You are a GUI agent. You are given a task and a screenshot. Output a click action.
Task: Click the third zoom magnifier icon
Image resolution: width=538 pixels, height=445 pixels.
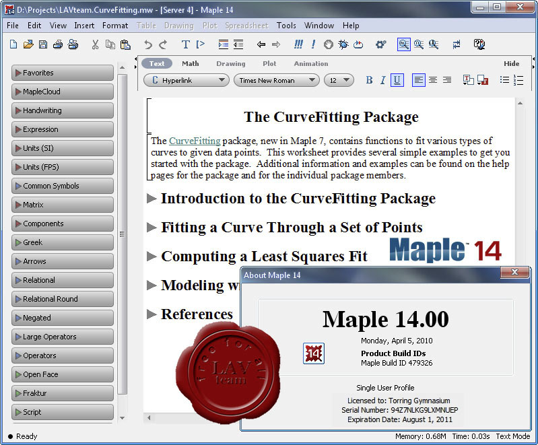click(x=434, y=44)
